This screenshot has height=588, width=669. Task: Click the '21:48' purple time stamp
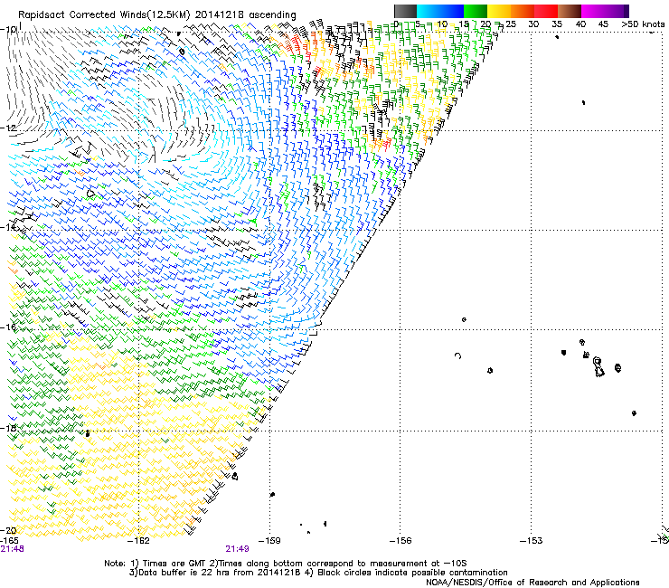pos(12,549)
